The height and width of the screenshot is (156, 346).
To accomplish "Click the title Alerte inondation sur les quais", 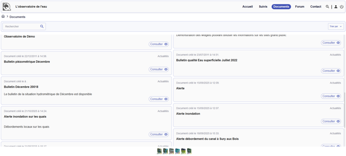I will [x=25, y=116].
